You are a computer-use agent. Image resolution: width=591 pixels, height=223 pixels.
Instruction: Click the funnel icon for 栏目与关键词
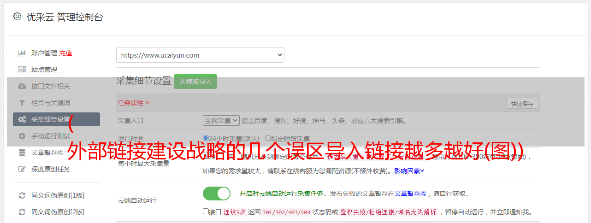(x=22, y=103)
